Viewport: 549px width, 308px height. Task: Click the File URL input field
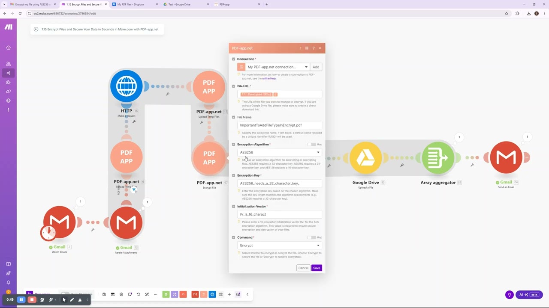(280, 94)
